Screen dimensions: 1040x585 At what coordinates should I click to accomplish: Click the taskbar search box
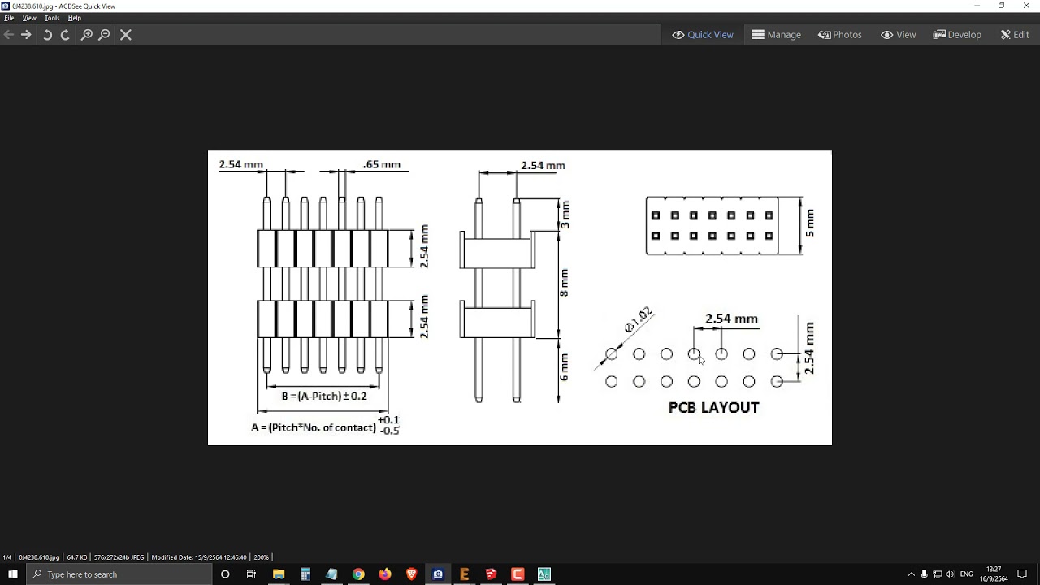[119, 574]
